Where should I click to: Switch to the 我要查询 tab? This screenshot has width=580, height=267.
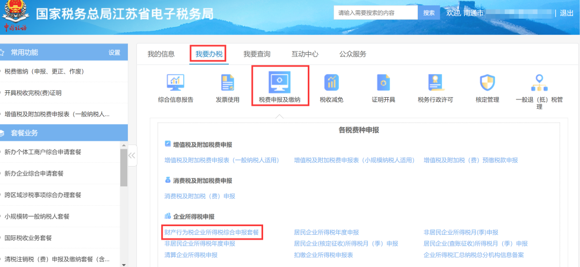257,54
